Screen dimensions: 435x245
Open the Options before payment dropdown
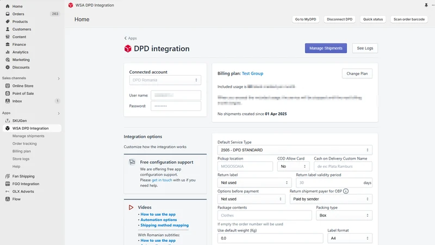coord(251,199)
